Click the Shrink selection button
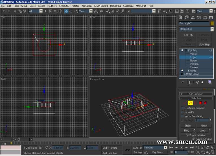The width and height of the screenshot is (216, 156). [187, 126]
